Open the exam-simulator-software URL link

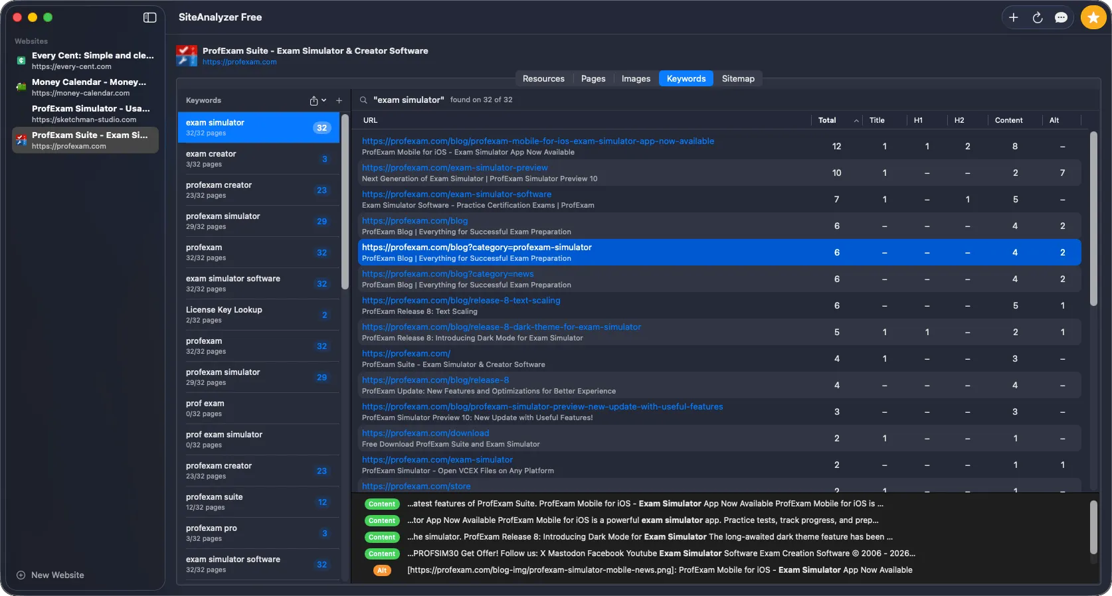pyautogui.click(x=456, y=194)
